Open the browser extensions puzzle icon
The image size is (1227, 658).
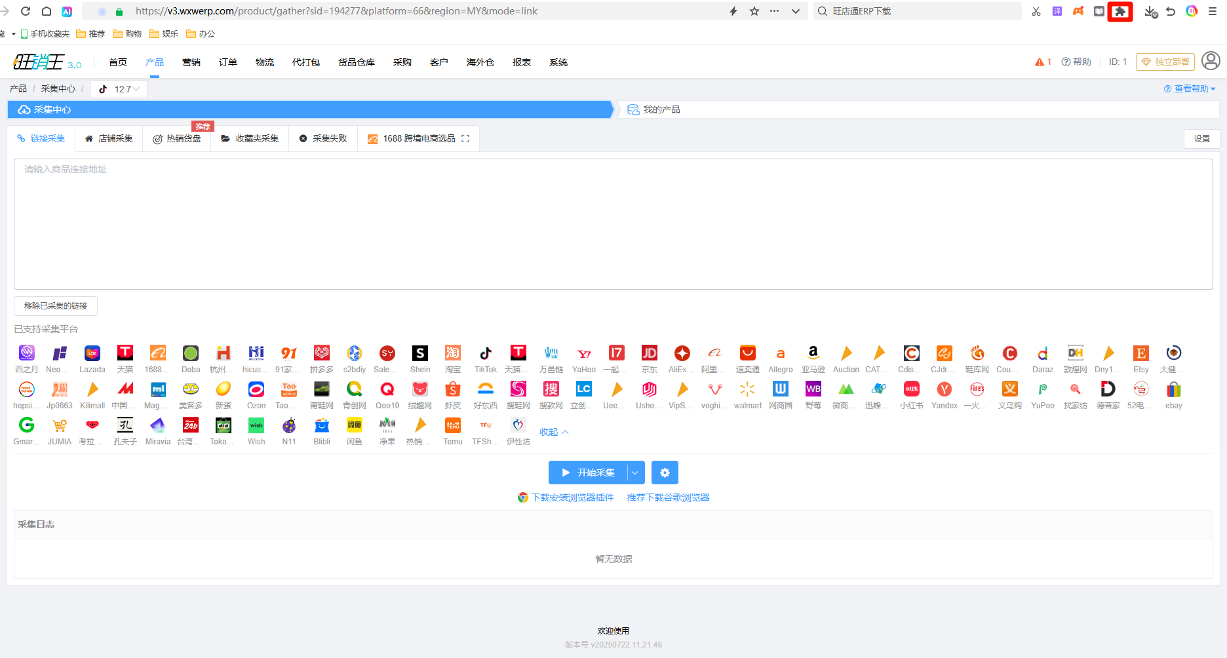click(1120, 11)
